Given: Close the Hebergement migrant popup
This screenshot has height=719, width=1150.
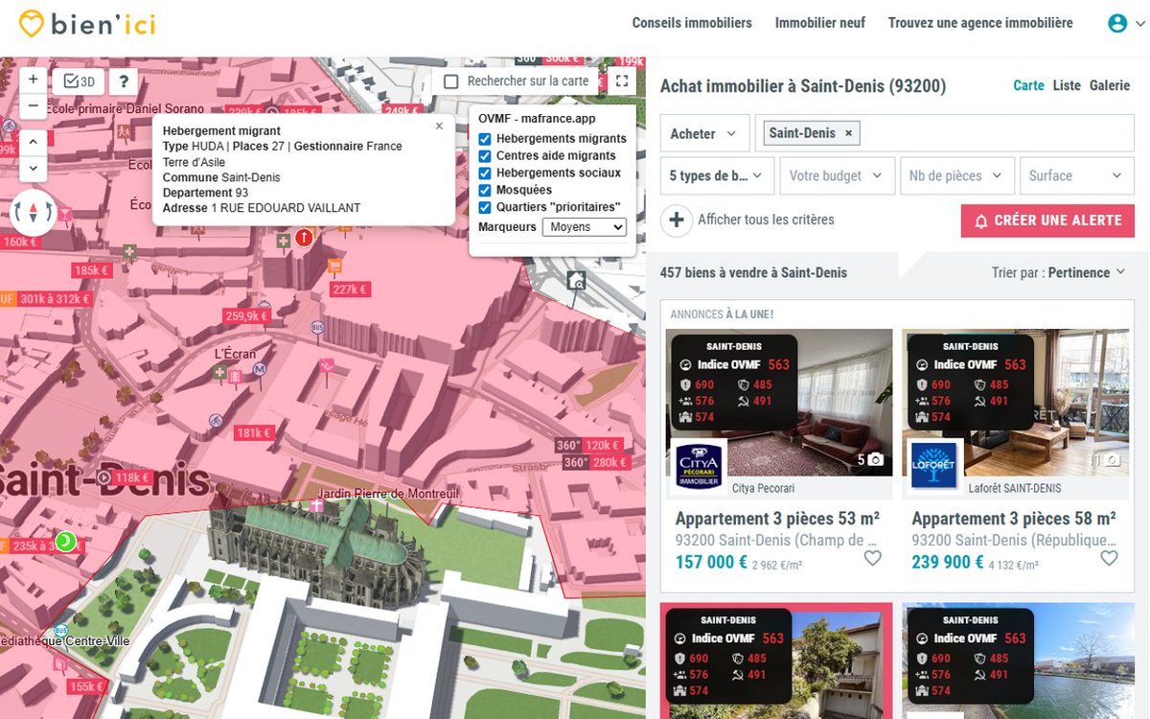Looking at the screenshot, I should 439,126.
